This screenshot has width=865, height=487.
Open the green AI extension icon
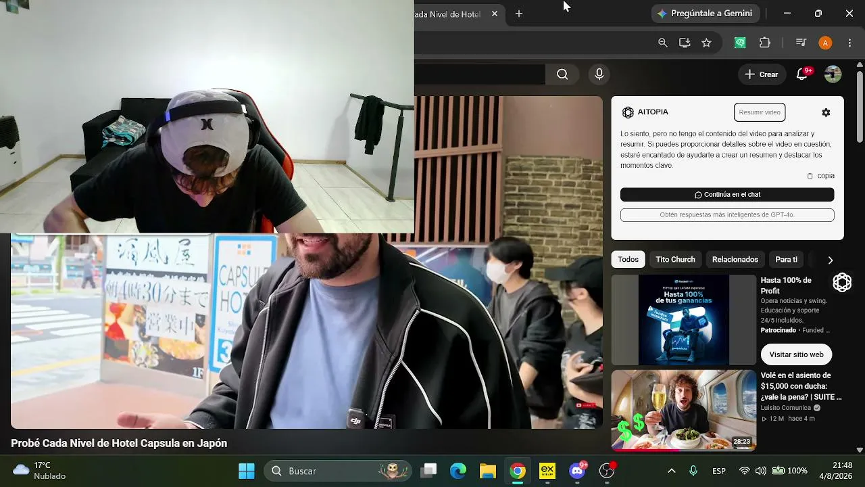pos(741,43)
